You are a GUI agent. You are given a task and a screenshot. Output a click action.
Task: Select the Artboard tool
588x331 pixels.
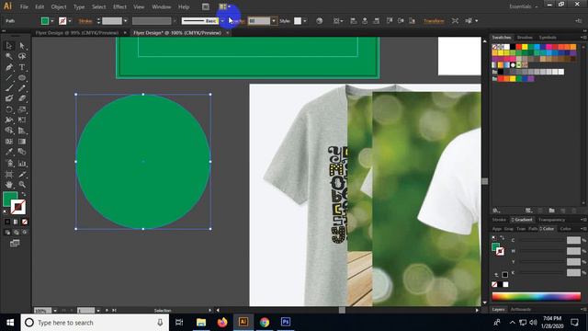[9, 174]
